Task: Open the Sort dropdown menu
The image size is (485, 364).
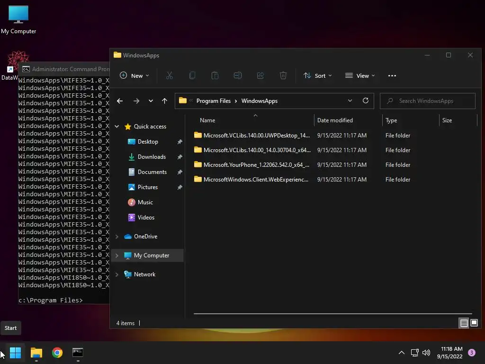Action: (x=318, y=75)
